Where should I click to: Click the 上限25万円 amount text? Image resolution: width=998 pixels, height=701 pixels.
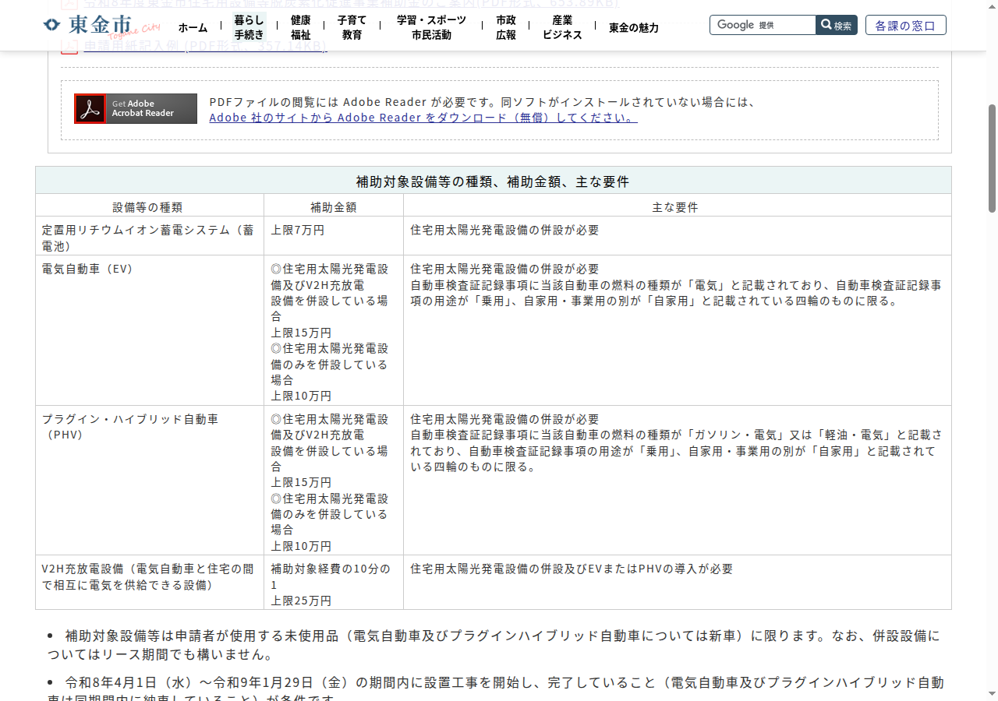(301, 601)
